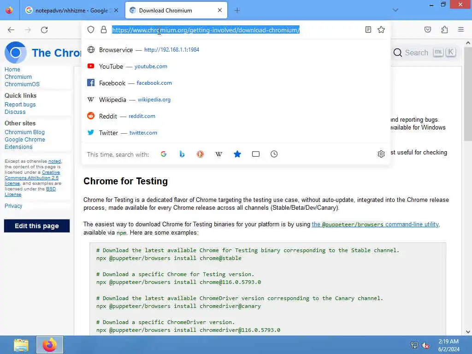Open the Report bugs link

[x=20, y=105]
